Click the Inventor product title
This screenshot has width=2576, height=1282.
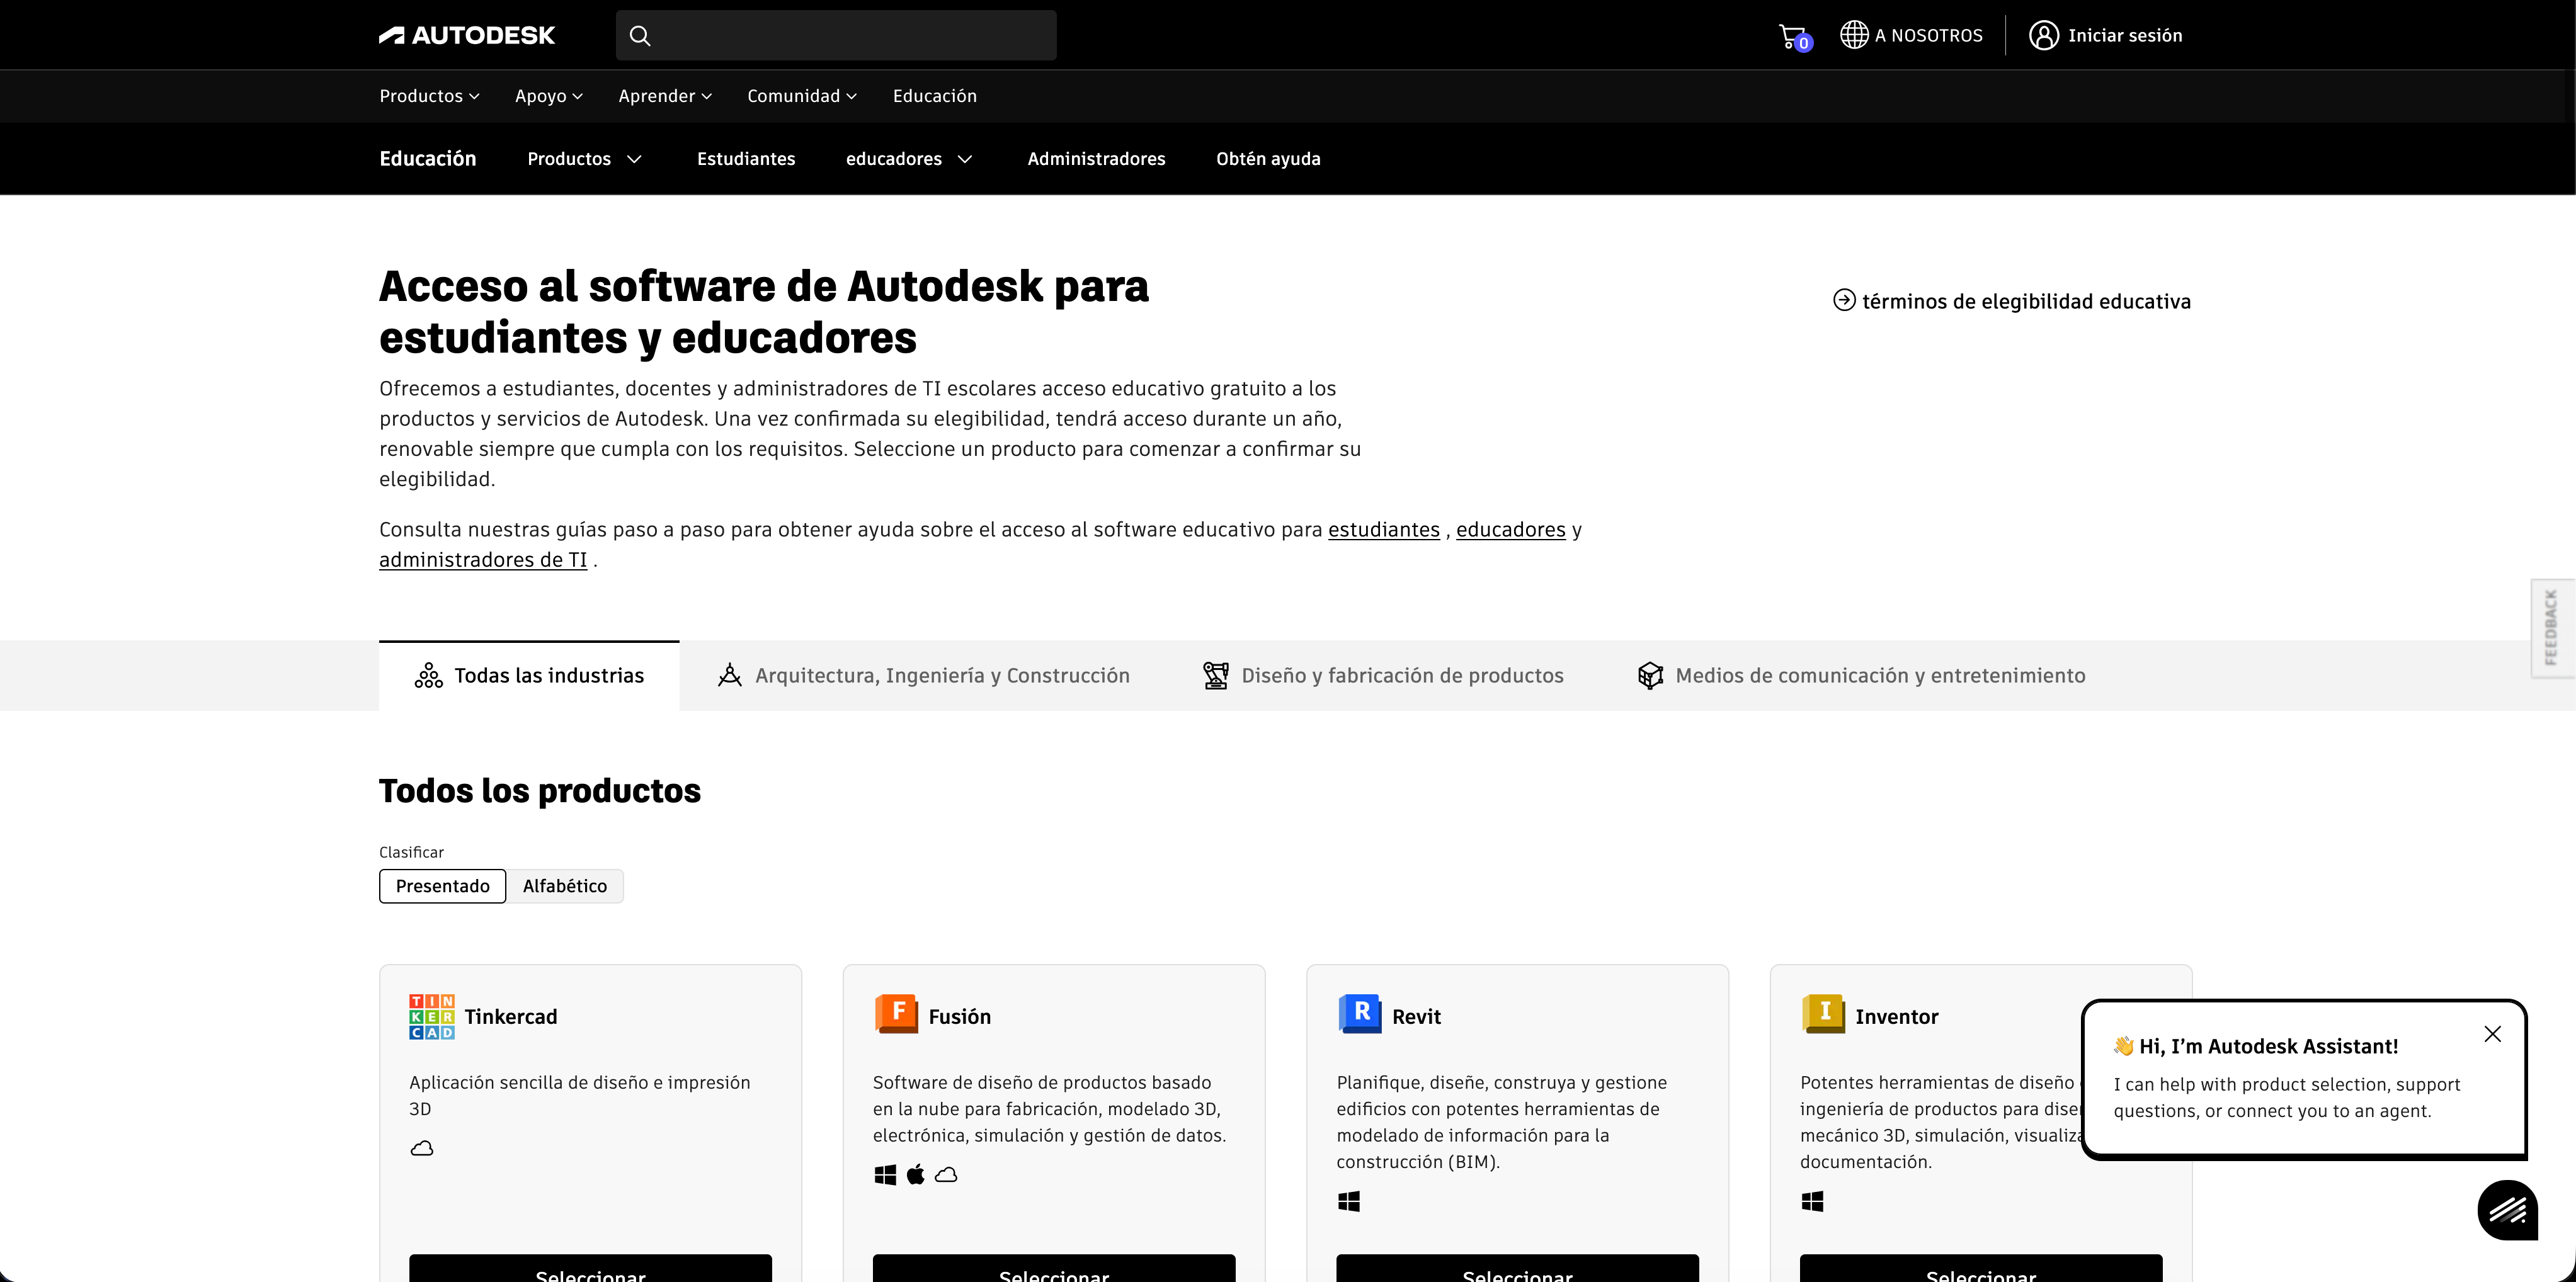tap(1897, 1017)
